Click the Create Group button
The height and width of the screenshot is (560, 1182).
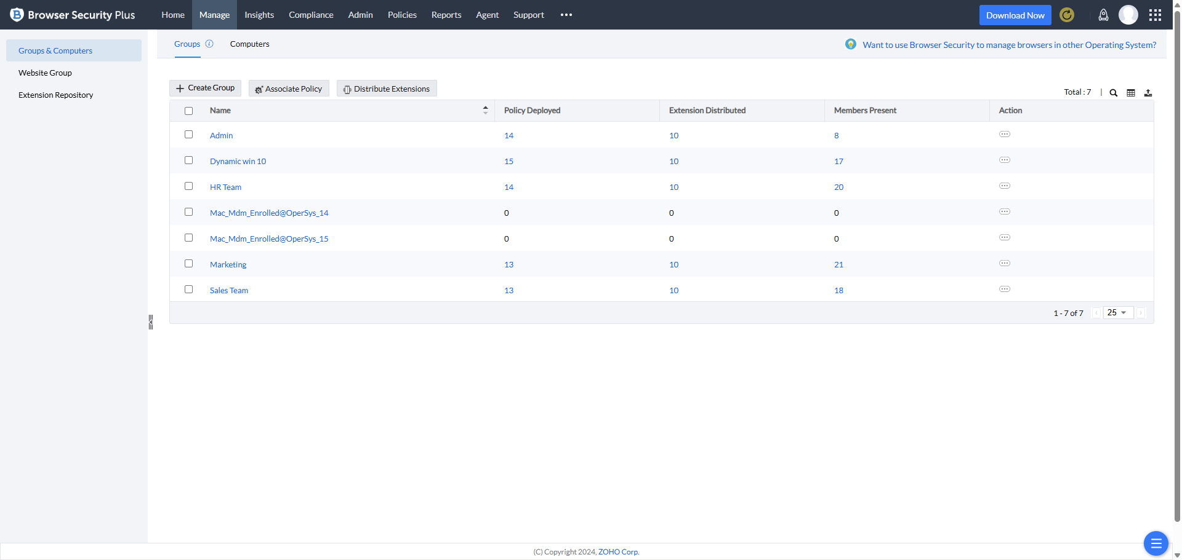tap(205, 89)
